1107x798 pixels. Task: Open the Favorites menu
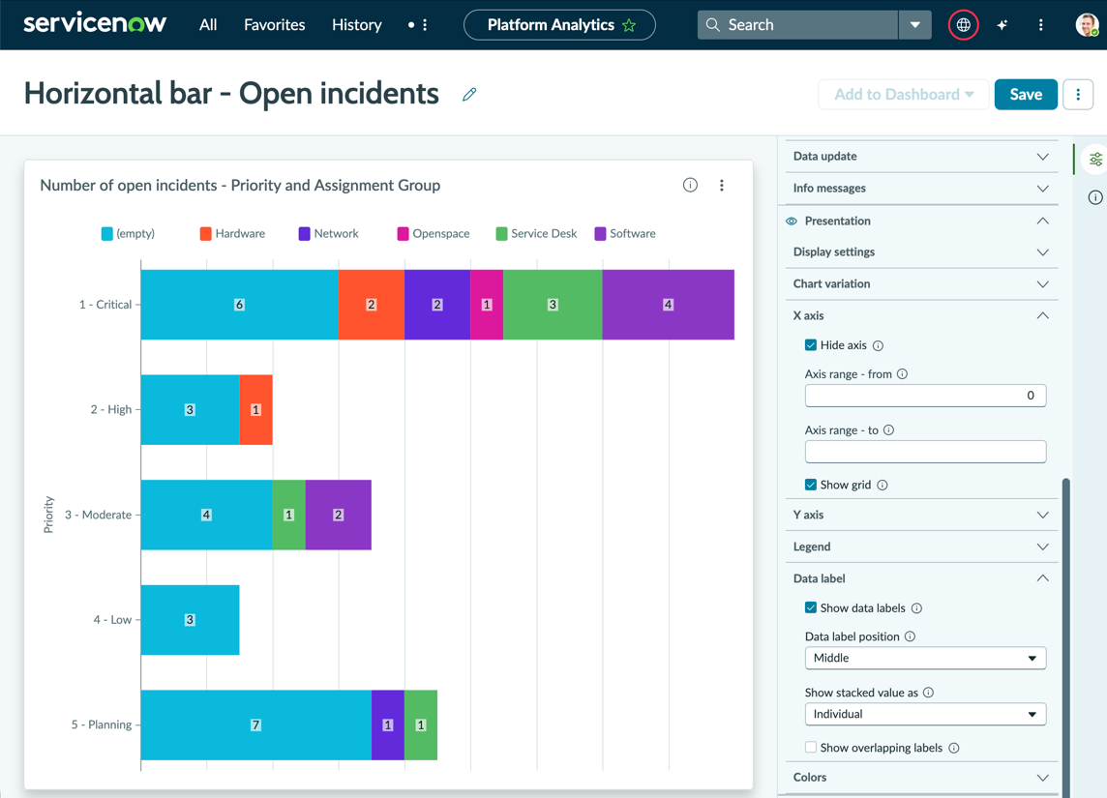[275, 25]
